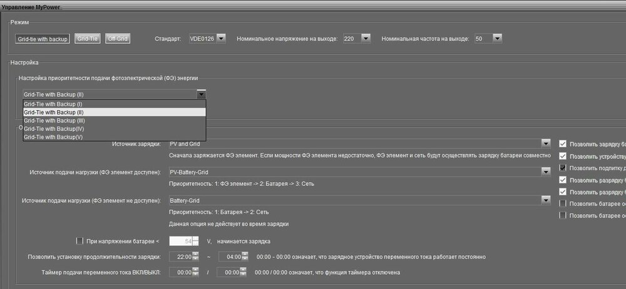
Task: Click the battery voltage 54 stepper arrows
Action: coord(195,241)
